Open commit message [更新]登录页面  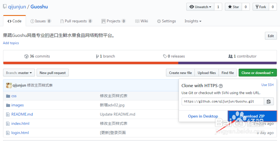coord(113,133)
